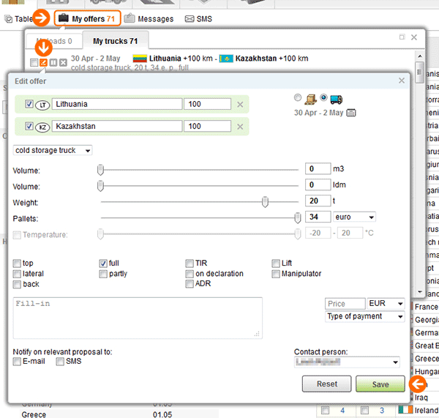The image size is (439, 418).
Task: Uncheck the full load checkbox
Action: pos(103,263)
